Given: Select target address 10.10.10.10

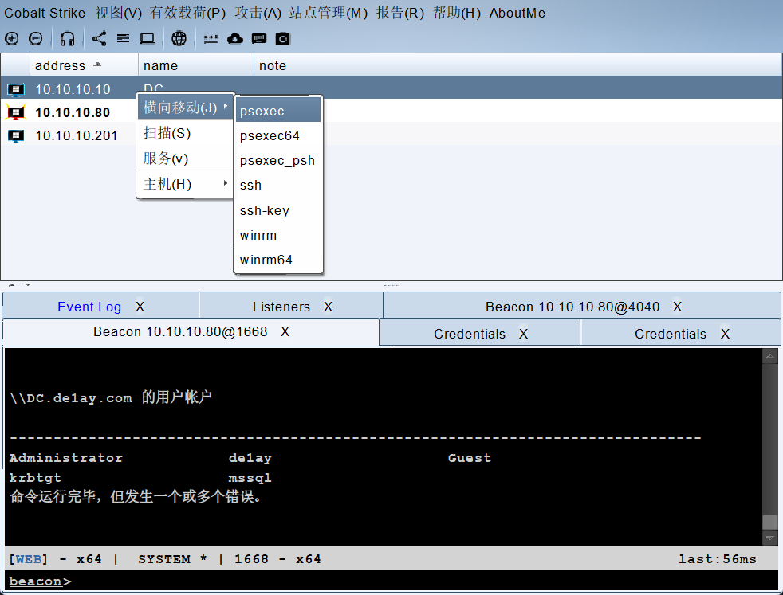Looking at the screenshot, I should click(73, 89).
